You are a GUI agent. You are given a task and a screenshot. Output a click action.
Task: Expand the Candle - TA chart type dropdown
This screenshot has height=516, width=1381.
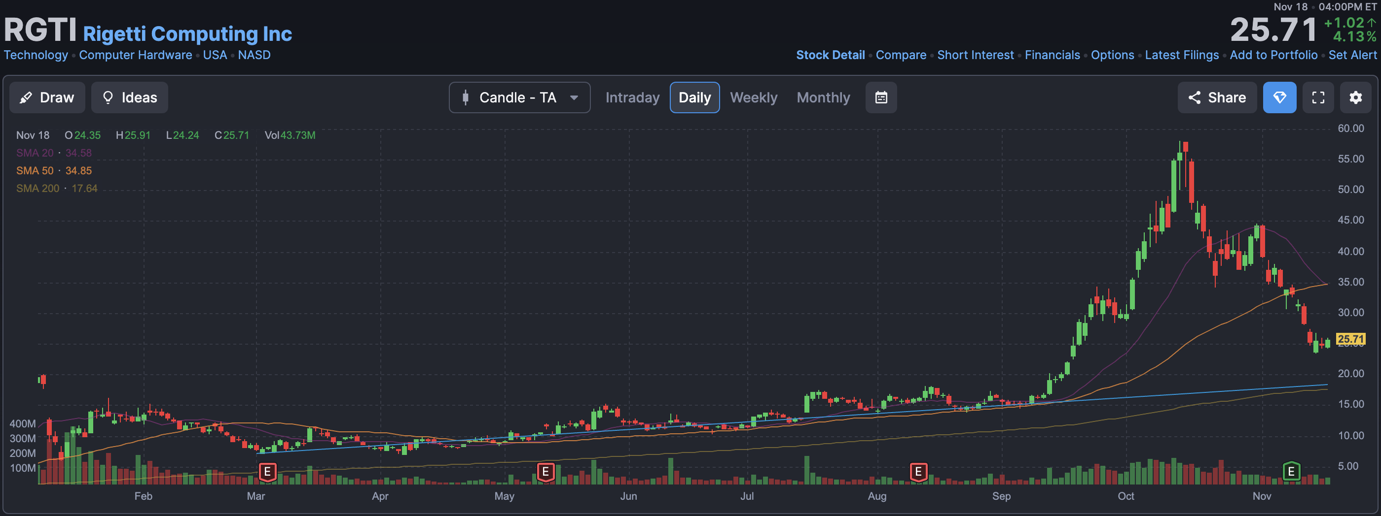tap(519, 97)
